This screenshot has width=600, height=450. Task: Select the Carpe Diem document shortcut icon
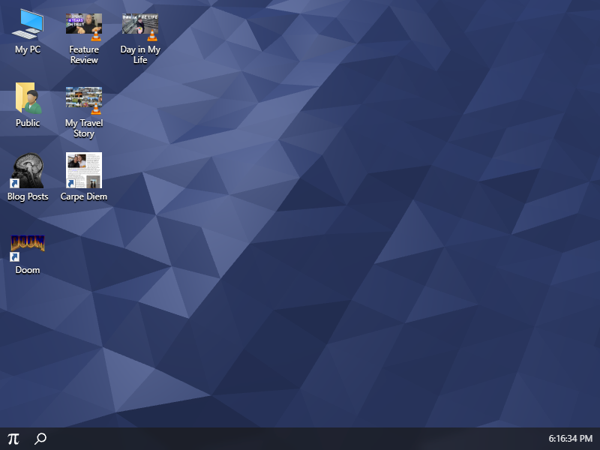(x=84, y=171)
